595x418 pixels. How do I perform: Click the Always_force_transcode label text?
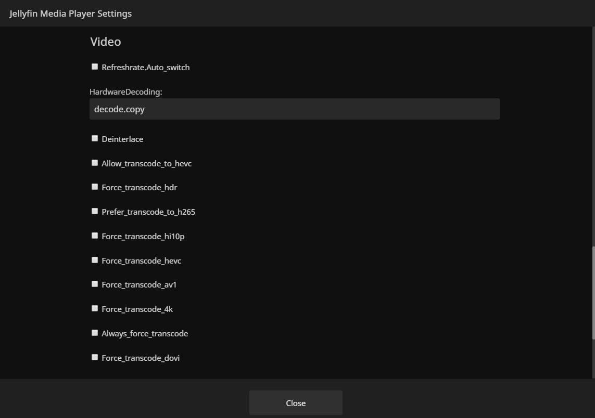click(x=145, y=333)
